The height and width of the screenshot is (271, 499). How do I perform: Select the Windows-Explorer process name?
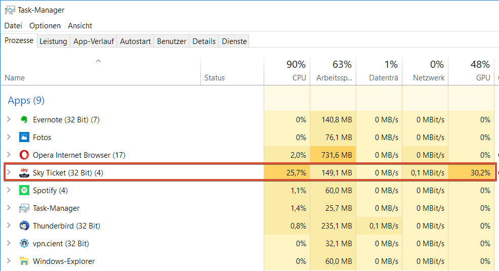point(64,261)
